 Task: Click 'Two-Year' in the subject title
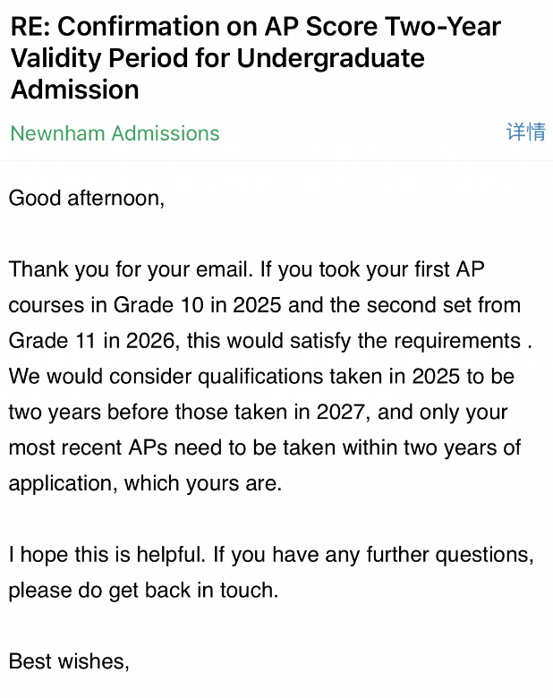(x=443, y=26)
